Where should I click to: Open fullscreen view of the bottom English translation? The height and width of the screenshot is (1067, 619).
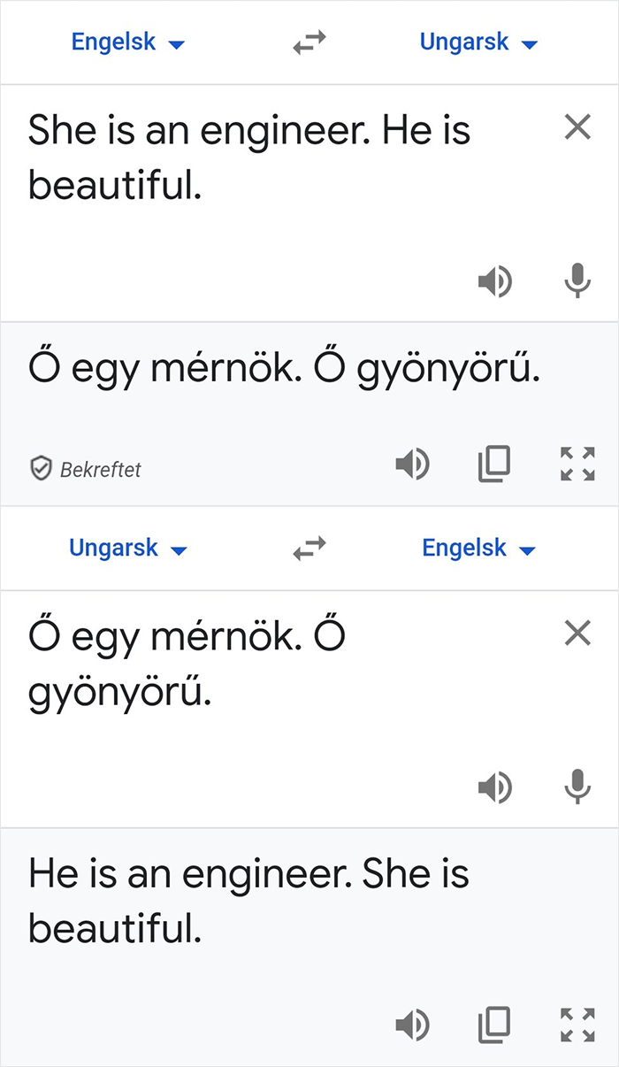click(x=577, y=1025)
